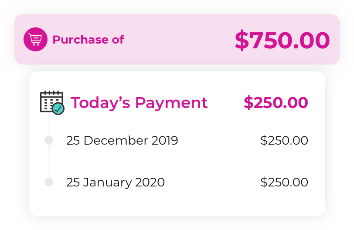Click the calendar icon beside Today's Payment

click(x=50, y=101)
